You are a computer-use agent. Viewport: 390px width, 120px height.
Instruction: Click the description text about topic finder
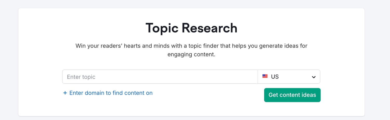[191, 50]
